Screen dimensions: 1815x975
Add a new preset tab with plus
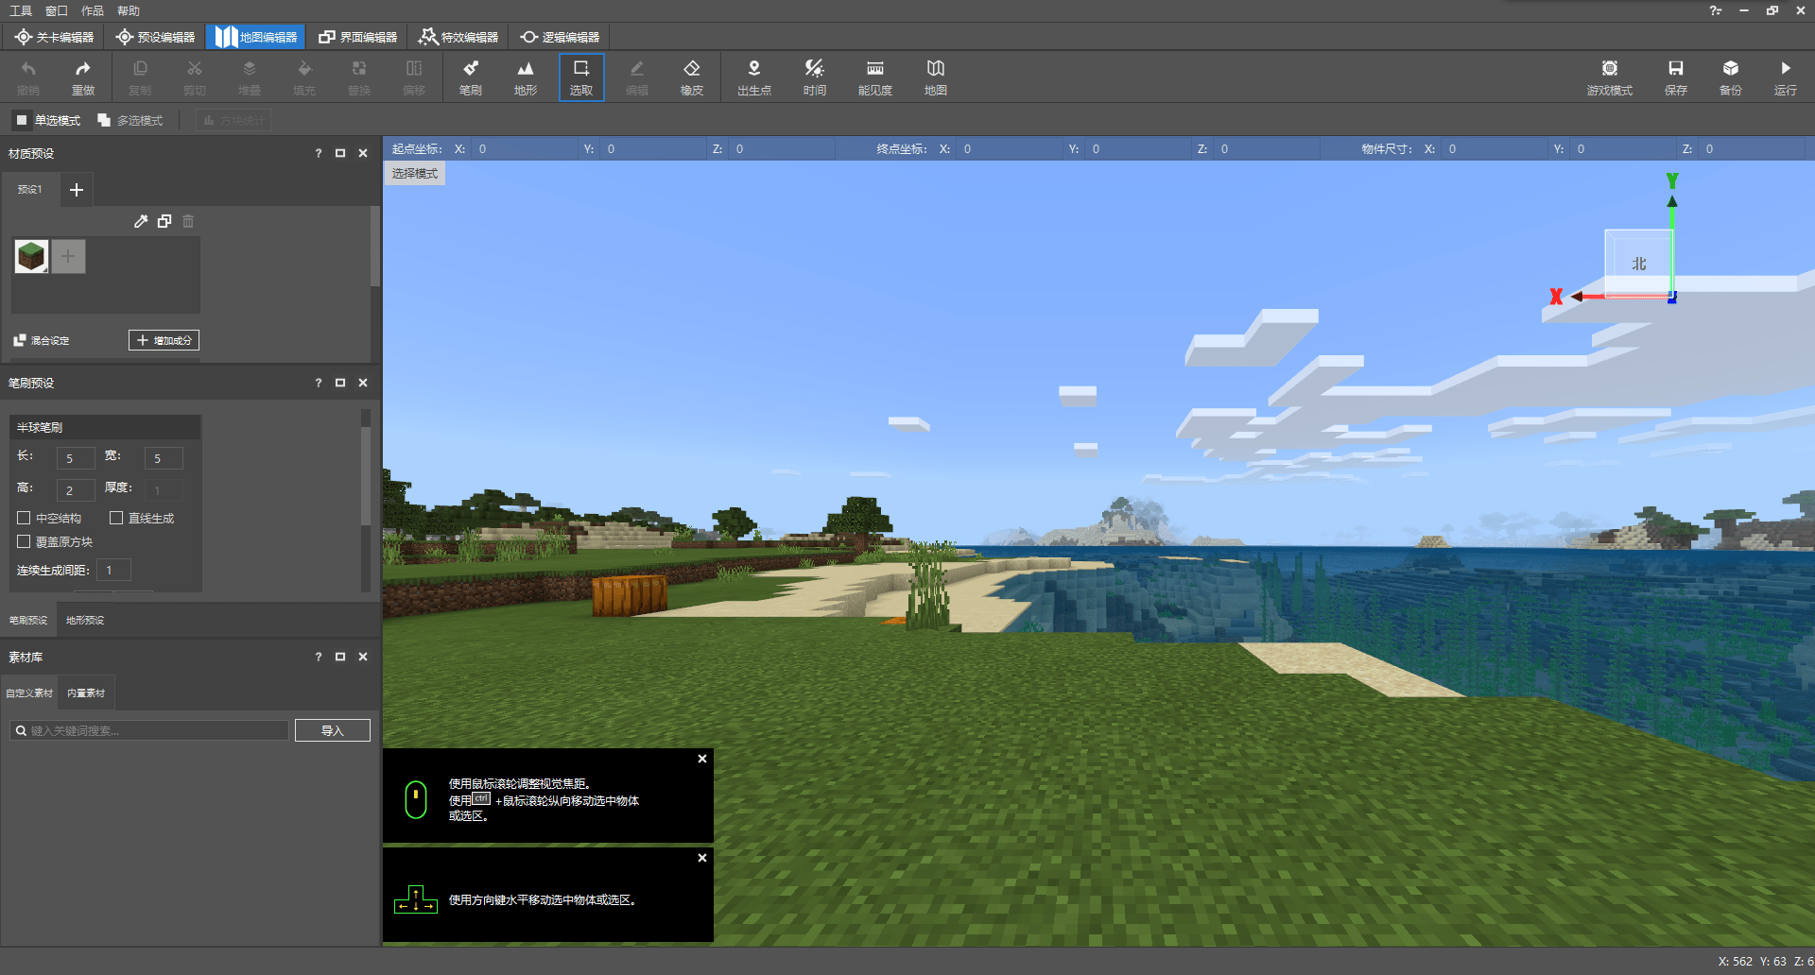[77, 190]
